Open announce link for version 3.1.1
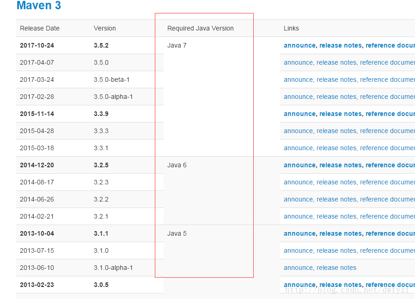The width and height of the screenshot is (415, 299). click(299, 234)
